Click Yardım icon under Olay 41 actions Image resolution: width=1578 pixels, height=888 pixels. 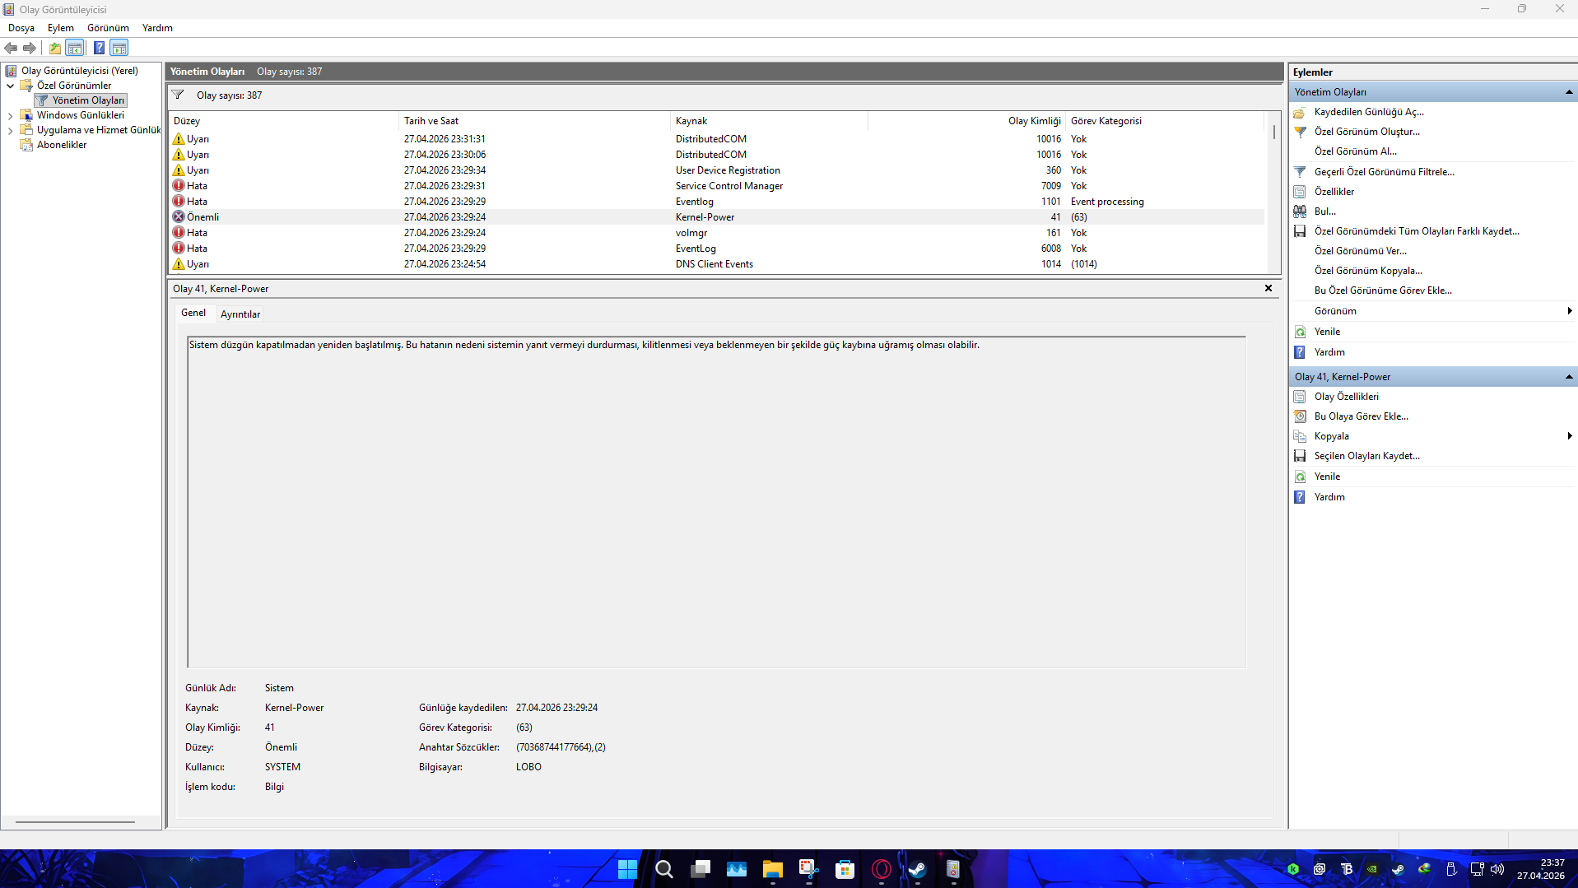tap(1300, 497)
